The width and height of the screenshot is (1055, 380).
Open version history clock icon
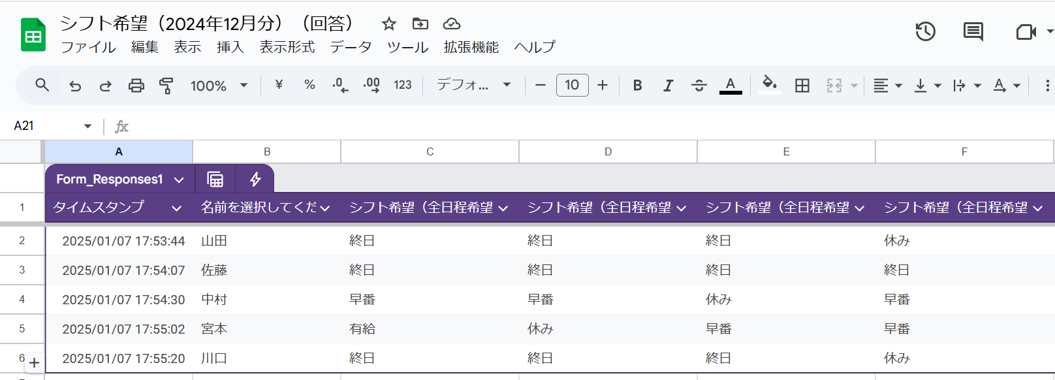[x=925, y=31]
